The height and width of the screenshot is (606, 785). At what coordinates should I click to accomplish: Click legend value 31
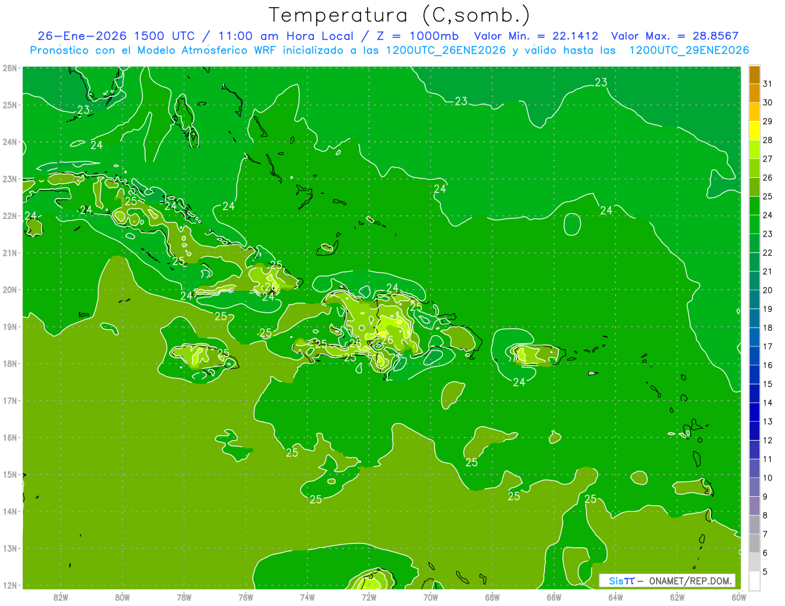[768, 84]
